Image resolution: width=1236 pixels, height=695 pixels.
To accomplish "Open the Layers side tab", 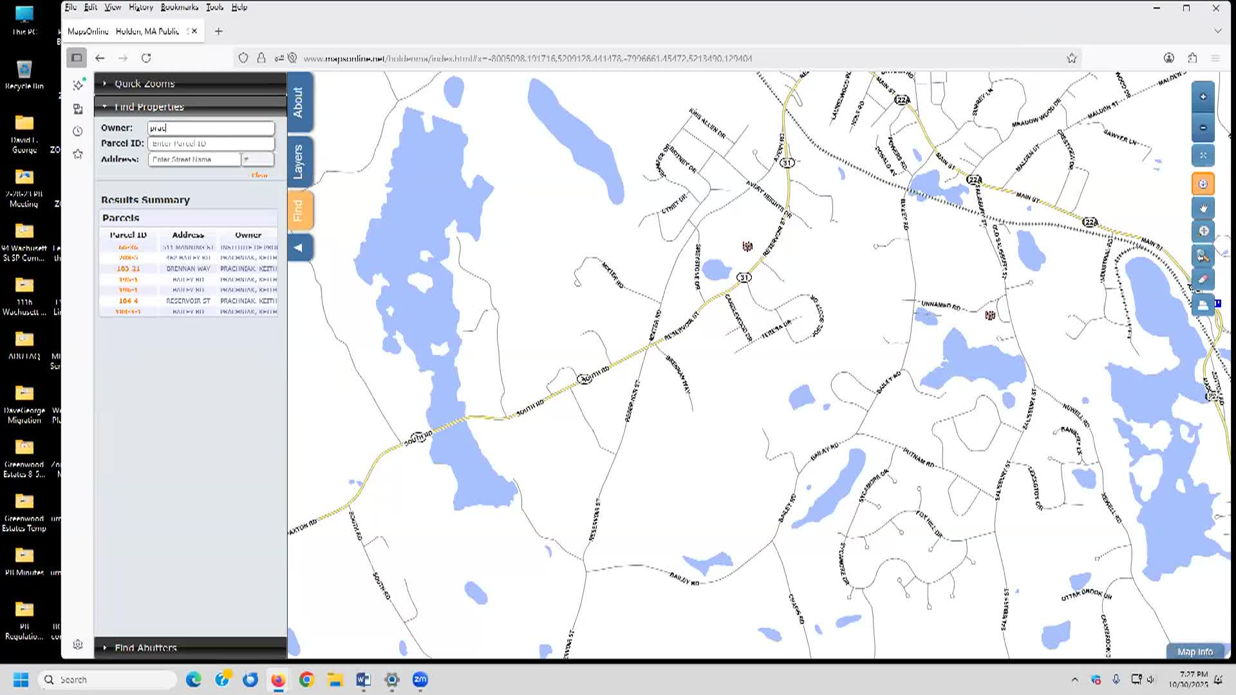I will click(x=298, y=162).
